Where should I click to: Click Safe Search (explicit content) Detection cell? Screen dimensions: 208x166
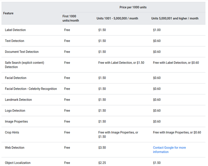tap(24, 65)
